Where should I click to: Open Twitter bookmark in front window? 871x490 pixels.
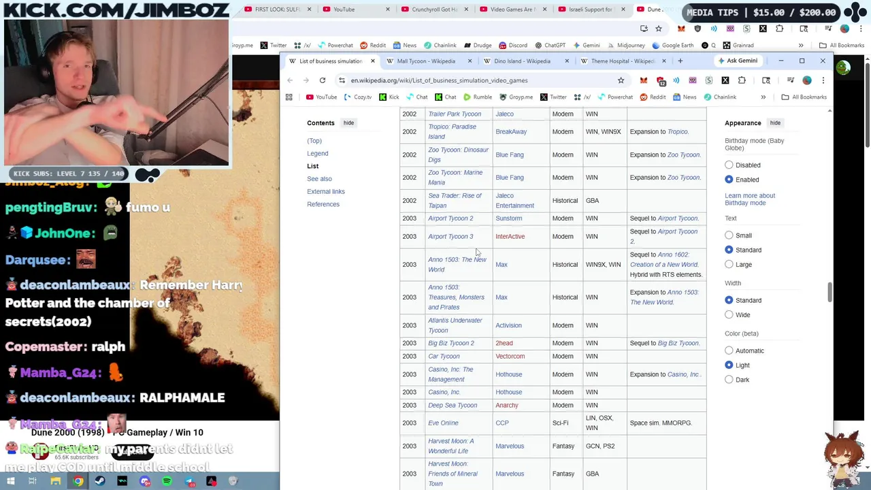pos(553,97)
